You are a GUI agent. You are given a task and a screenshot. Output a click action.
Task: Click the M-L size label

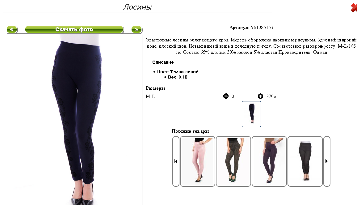150,96
